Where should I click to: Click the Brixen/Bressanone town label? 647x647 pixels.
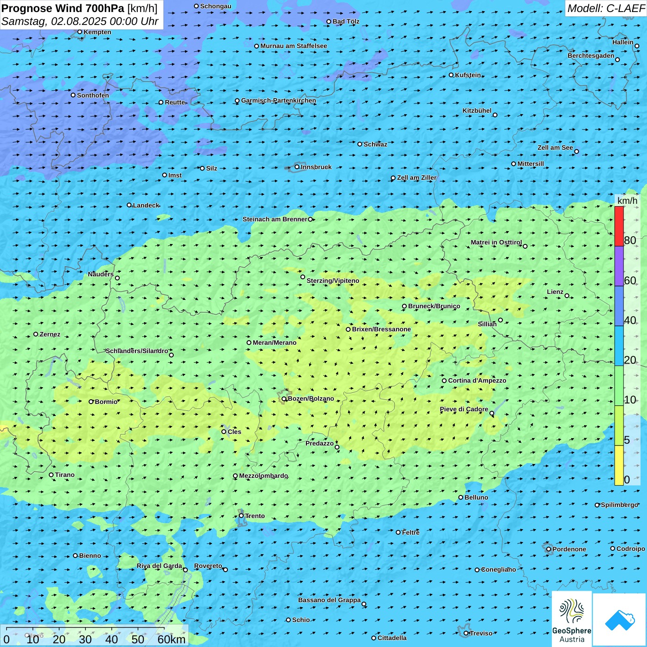[381, 330]
